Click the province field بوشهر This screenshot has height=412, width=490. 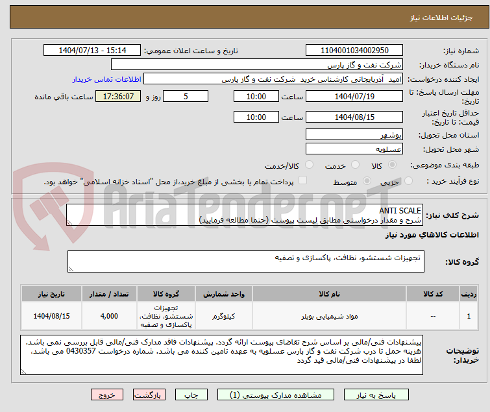coord(354,134)
